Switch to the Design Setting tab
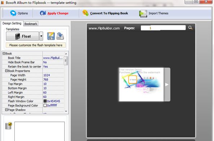 pyautogui.click(x=12, y=23)
